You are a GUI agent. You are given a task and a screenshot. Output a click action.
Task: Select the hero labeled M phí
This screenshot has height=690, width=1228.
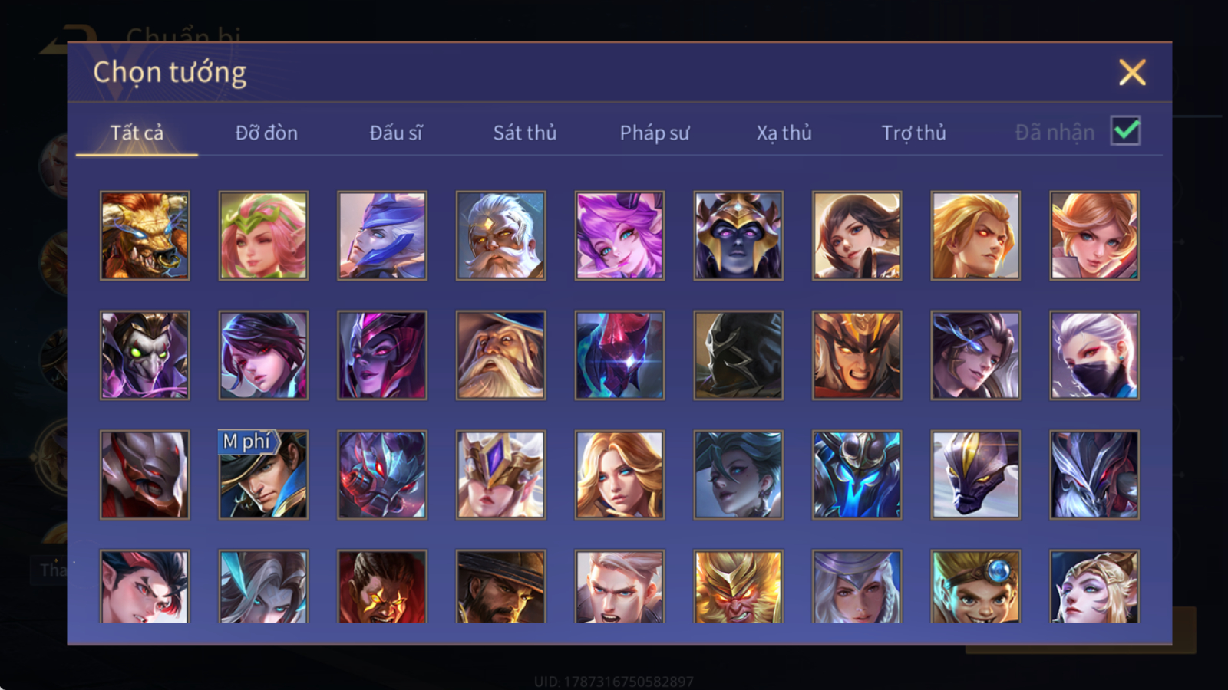pos(263,475)
